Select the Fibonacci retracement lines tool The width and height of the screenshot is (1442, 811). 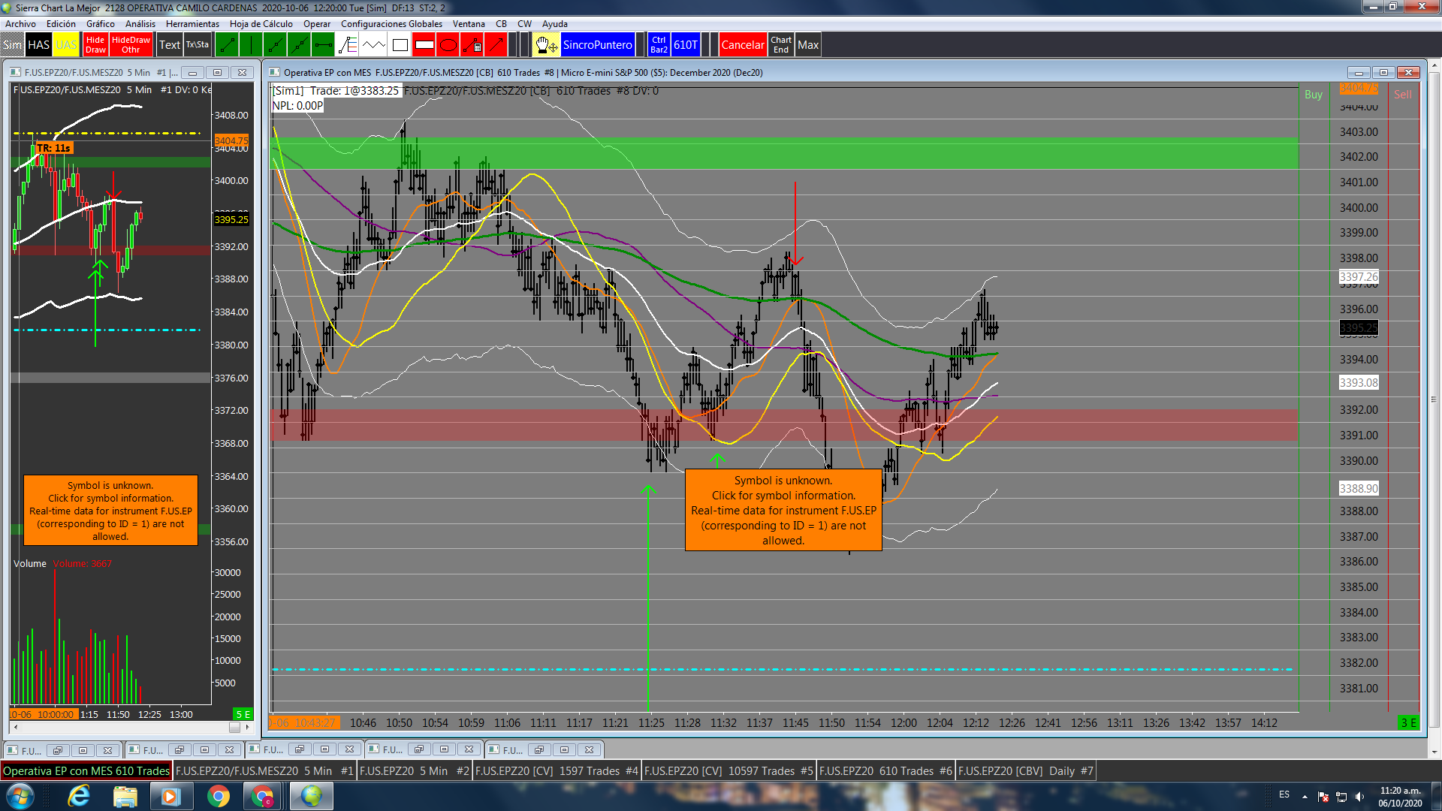tap(347, 45)
